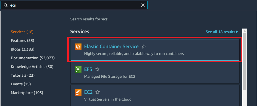Open the Events (15) category
Viewport: 257px width, 106px height.
pyautogui.click(x=21, y=84)
